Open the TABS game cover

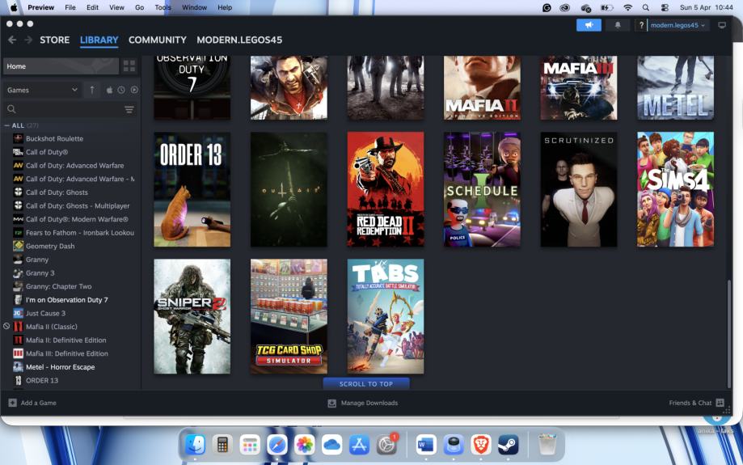[386, 316]
